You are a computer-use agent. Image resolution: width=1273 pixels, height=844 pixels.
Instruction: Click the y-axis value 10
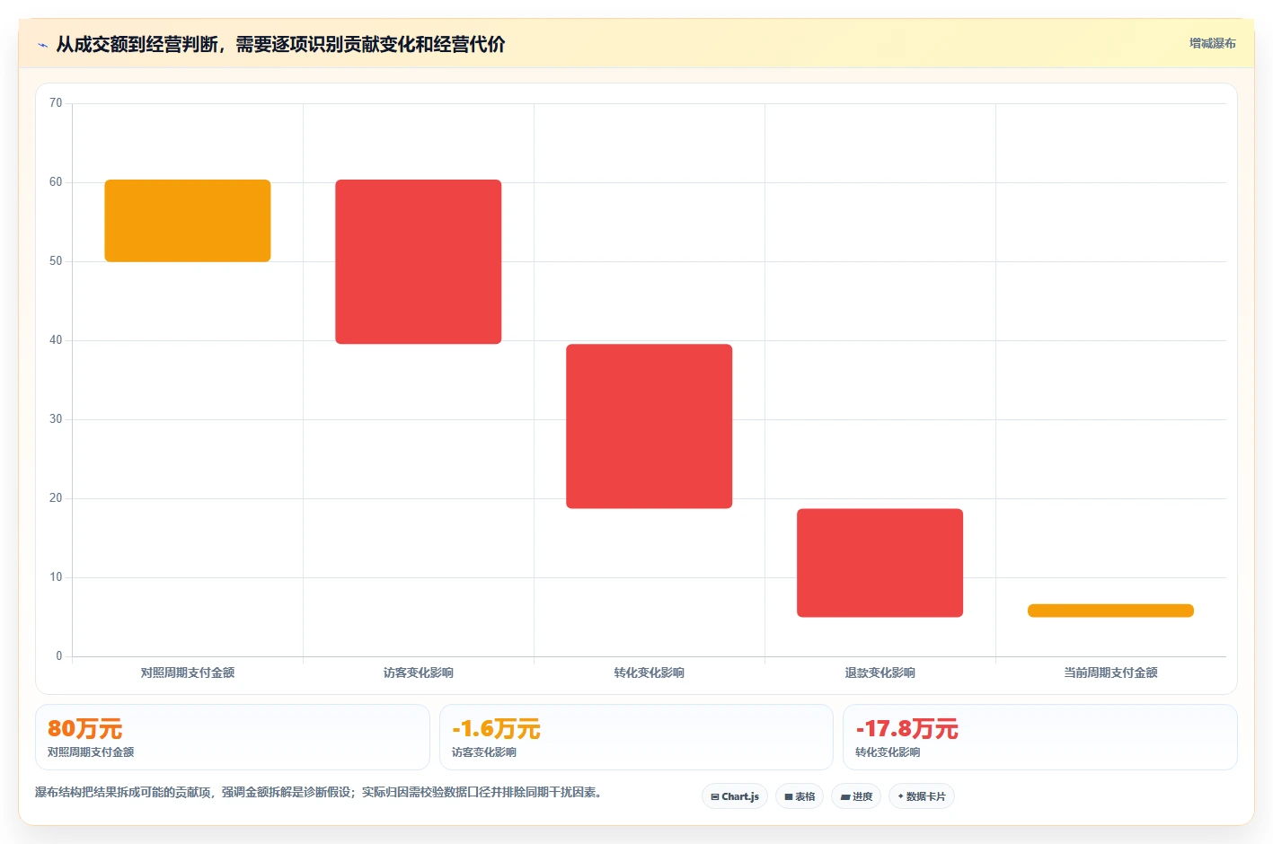[x=56, y=577]
